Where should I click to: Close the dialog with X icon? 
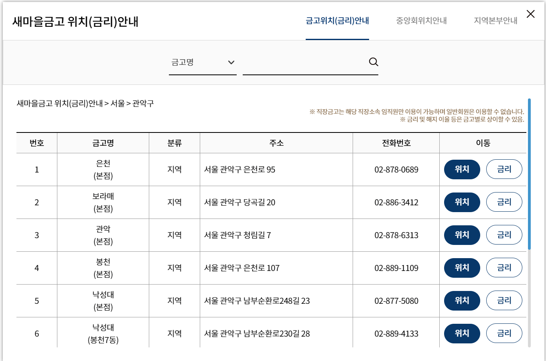click(530, 14)
